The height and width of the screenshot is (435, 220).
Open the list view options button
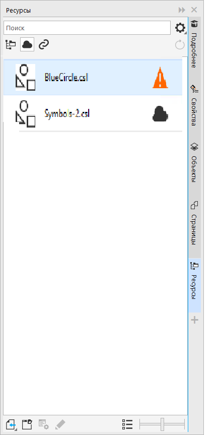tap(127, 424)
